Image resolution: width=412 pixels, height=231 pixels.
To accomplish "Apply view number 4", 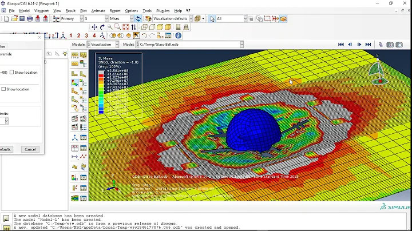I will (x=94, y=35).
